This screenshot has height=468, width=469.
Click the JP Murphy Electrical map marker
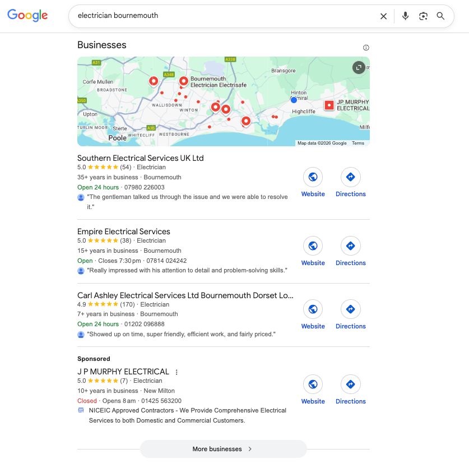[x=329, y=105]
